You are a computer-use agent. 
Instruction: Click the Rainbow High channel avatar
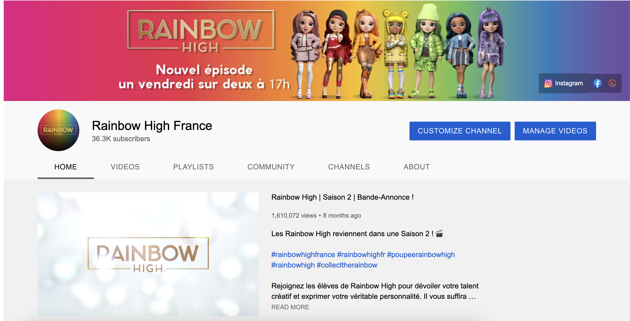point(58,130)
